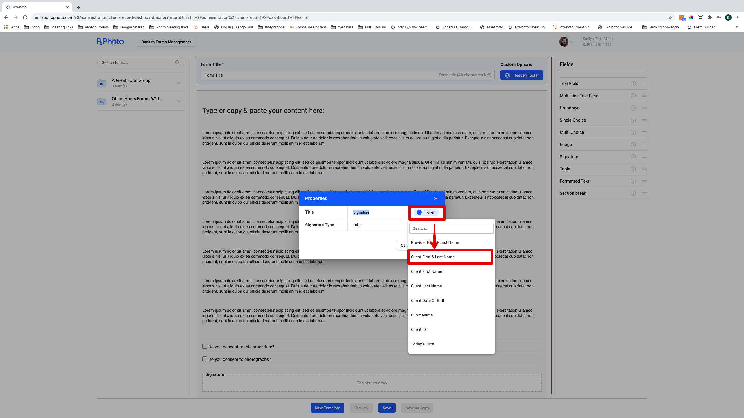Viewport: 744px width, 418px height.
Task: Close the Properties dialog with X
Action: (x=436, y=199)
